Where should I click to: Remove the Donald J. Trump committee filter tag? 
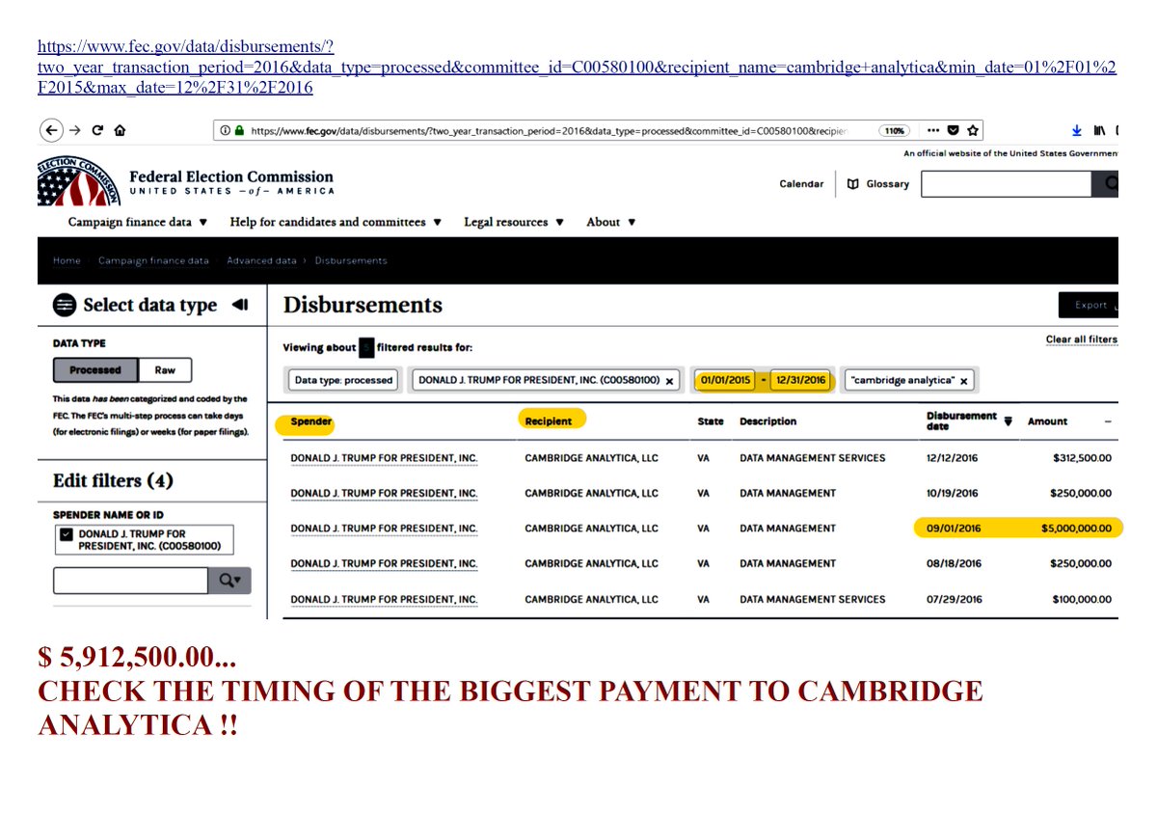[669, 380]
